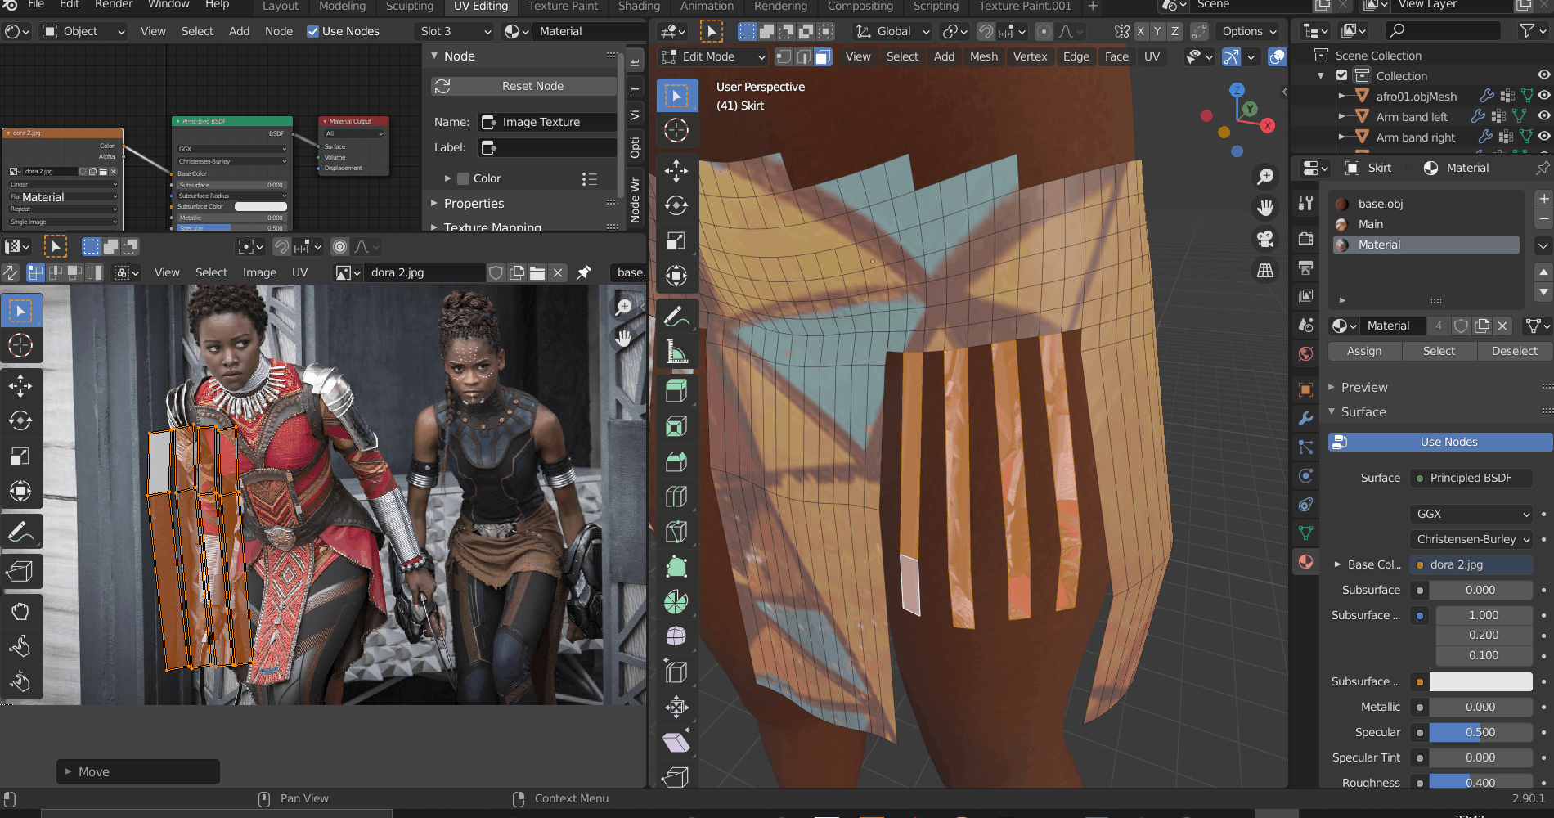Collapse the Surface panel
Viewport: 1554px width, 818px height.
click(1363, 411)
